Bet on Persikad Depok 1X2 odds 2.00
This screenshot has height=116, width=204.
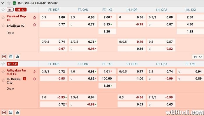107,17
